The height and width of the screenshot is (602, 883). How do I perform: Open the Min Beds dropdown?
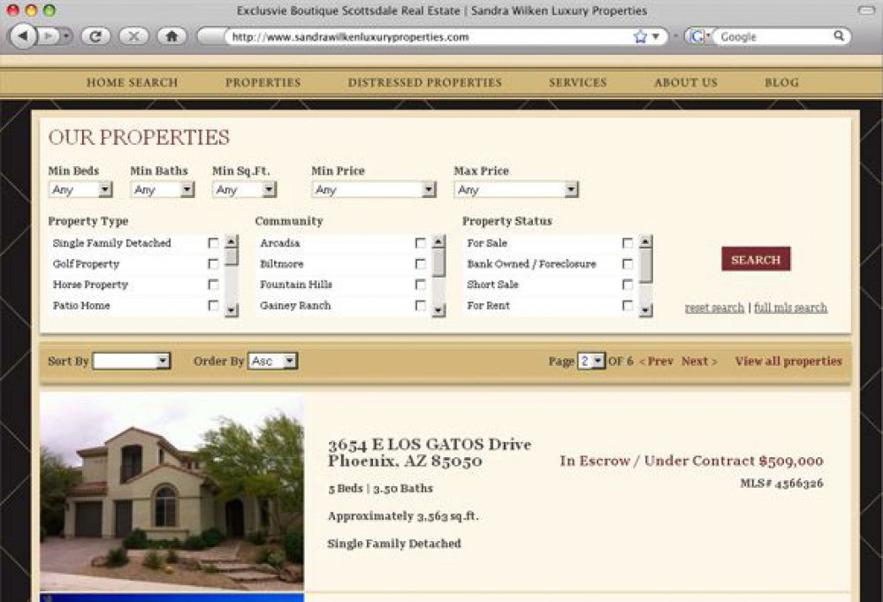pos(80,190)
